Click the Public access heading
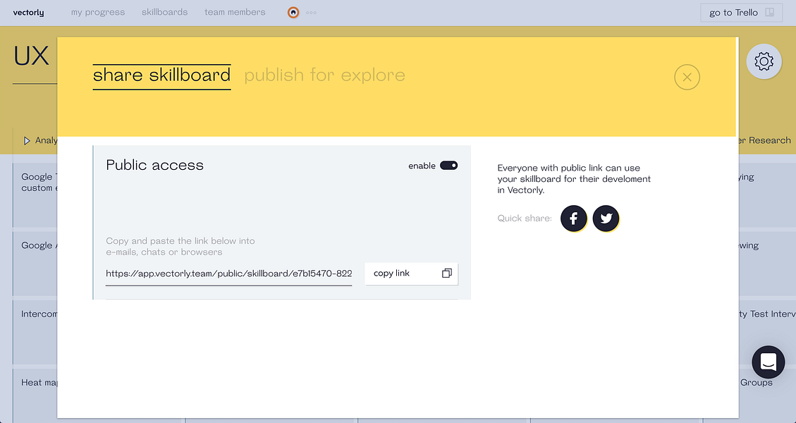 [155, 165]
